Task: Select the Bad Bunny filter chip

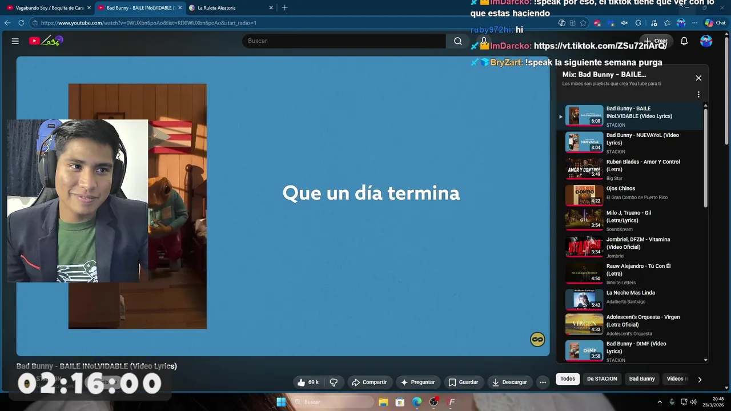Action: pos(642,379)
